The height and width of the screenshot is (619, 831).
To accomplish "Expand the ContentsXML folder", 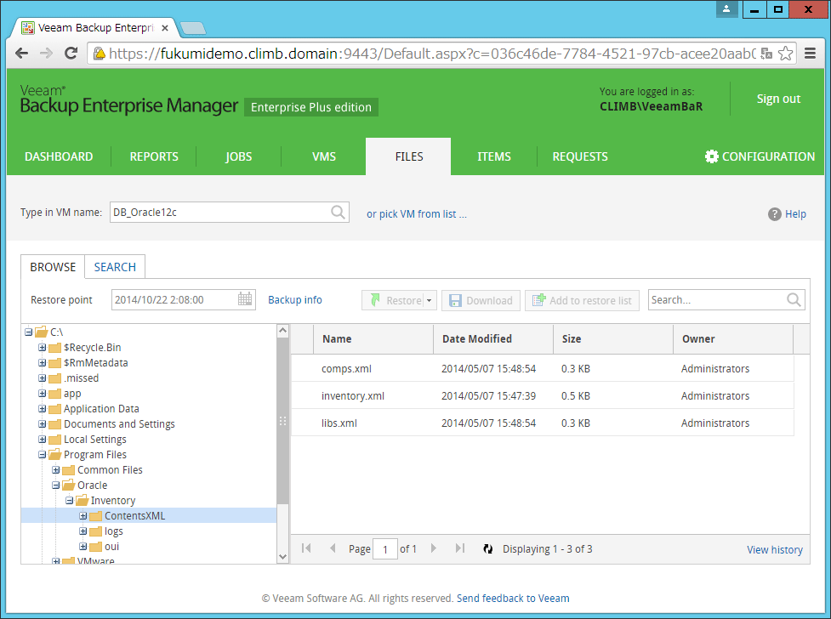I will click(83, 515).
